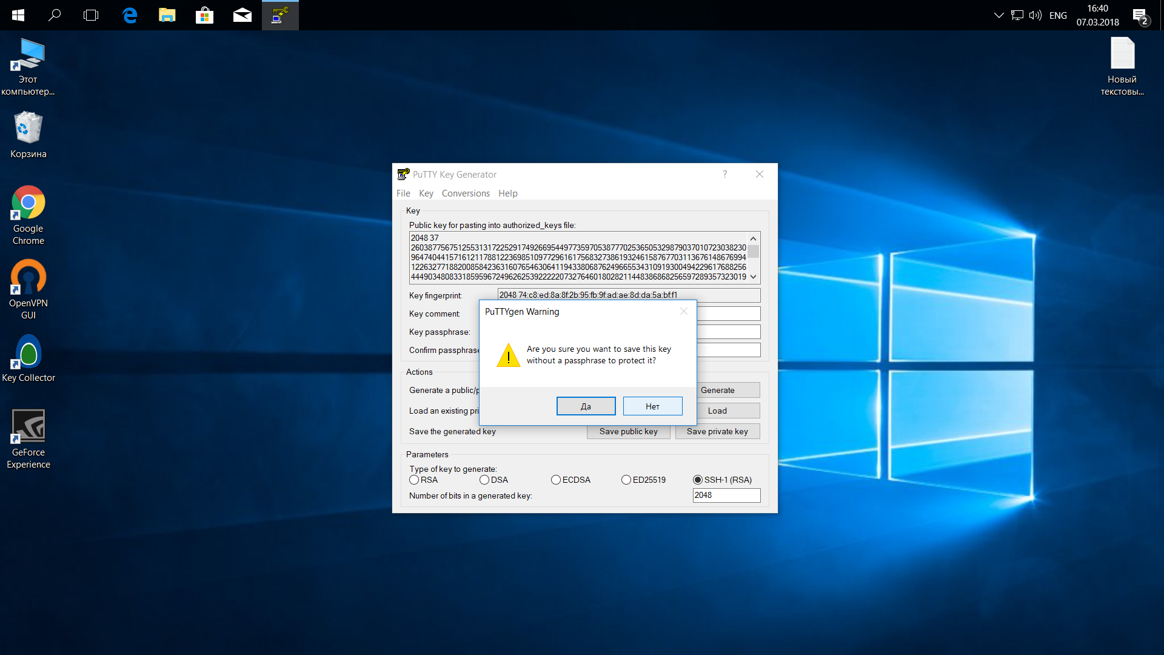Viewport: 1164px width, 655px height.
Task: Click the Key passphrase field
Action: [x=728, y=332]
